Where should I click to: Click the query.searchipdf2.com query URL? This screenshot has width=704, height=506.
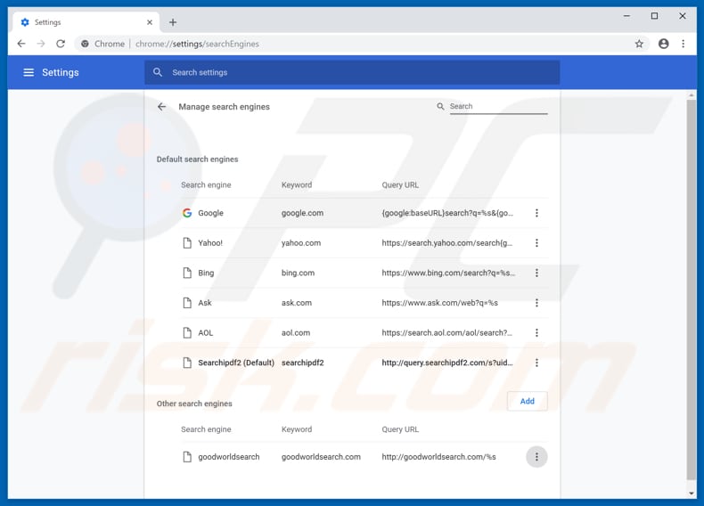[x=447, y=363]
